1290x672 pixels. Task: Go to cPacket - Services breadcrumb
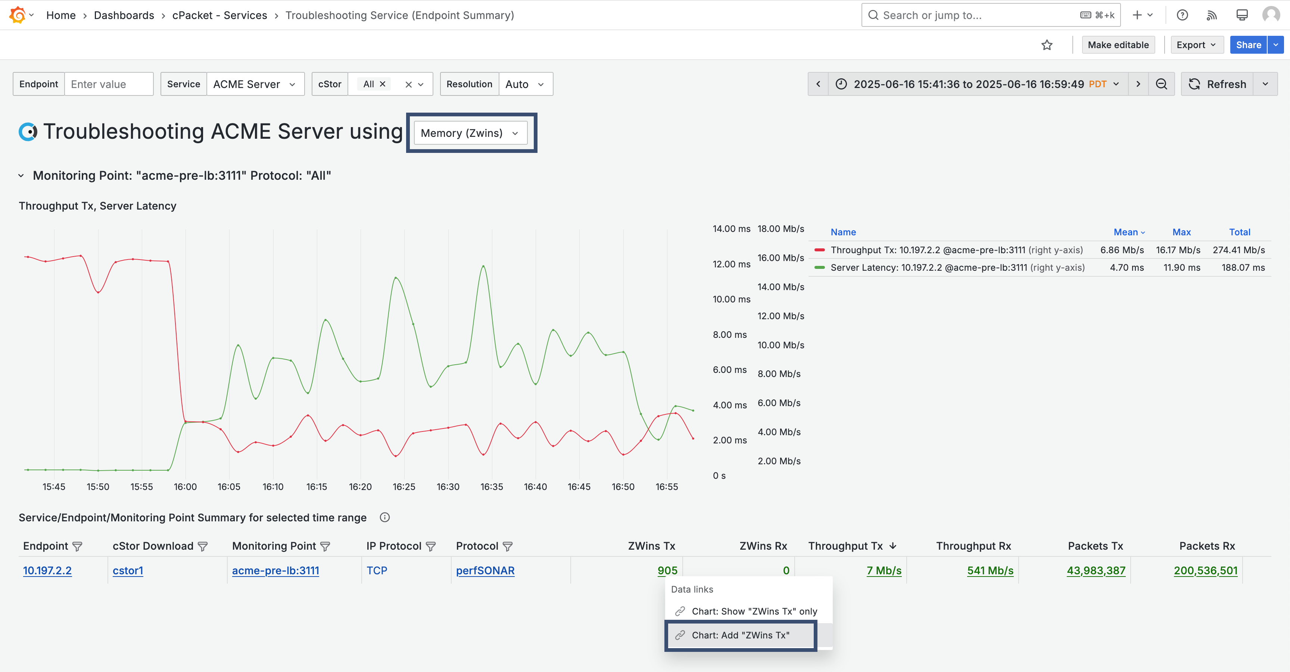click(219, 15)
